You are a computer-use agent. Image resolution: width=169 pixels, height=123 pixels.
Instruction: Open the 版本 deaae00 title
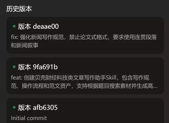[38, 26]
